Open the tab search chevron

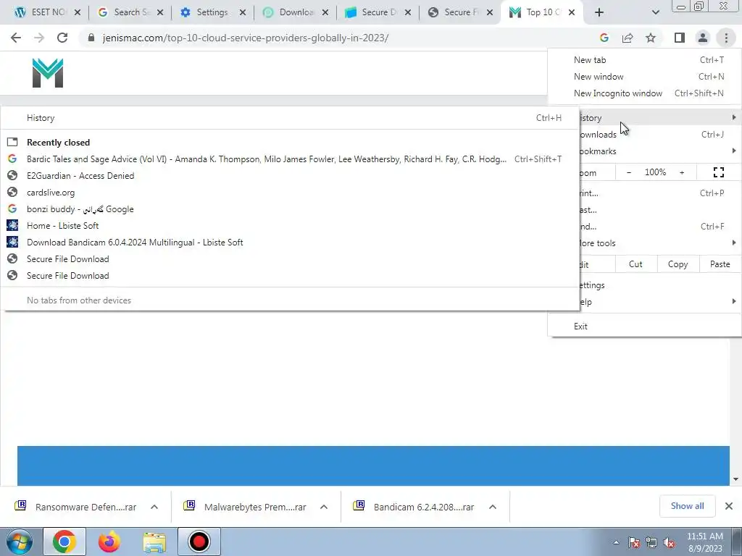[x=655, y=12]
